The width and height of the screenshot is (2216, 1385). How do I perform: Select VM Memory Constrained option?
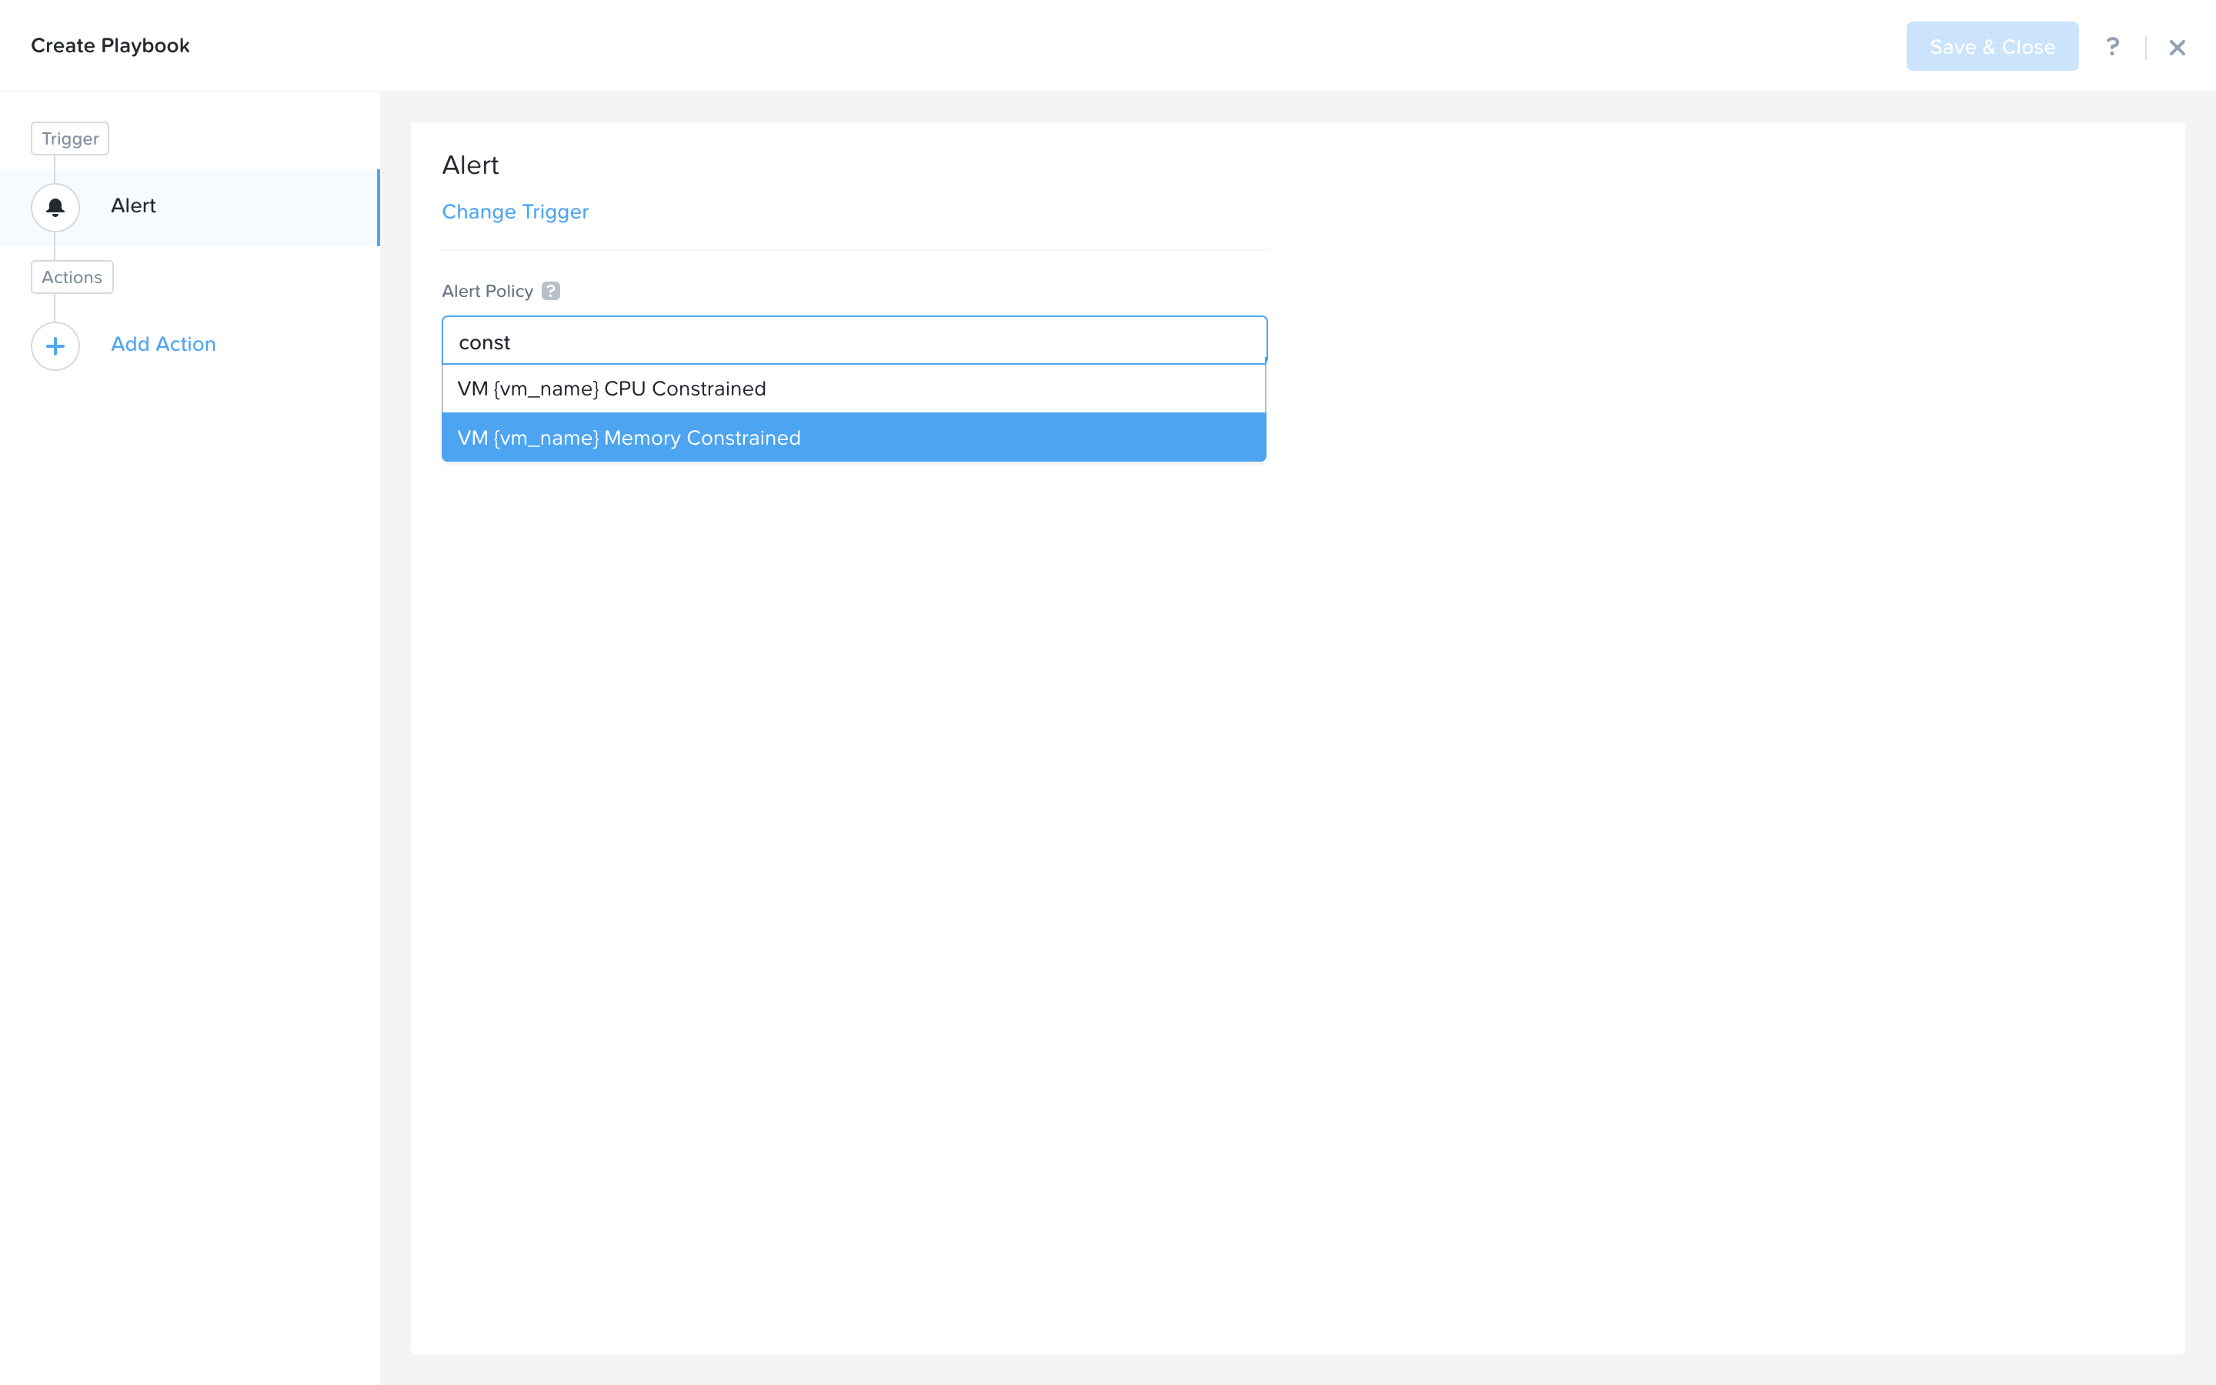(x=853, y=437)
